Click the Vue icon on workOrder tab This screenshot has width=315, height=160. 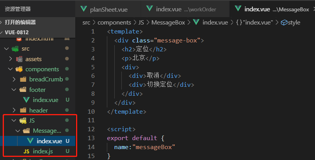point(149,9)
